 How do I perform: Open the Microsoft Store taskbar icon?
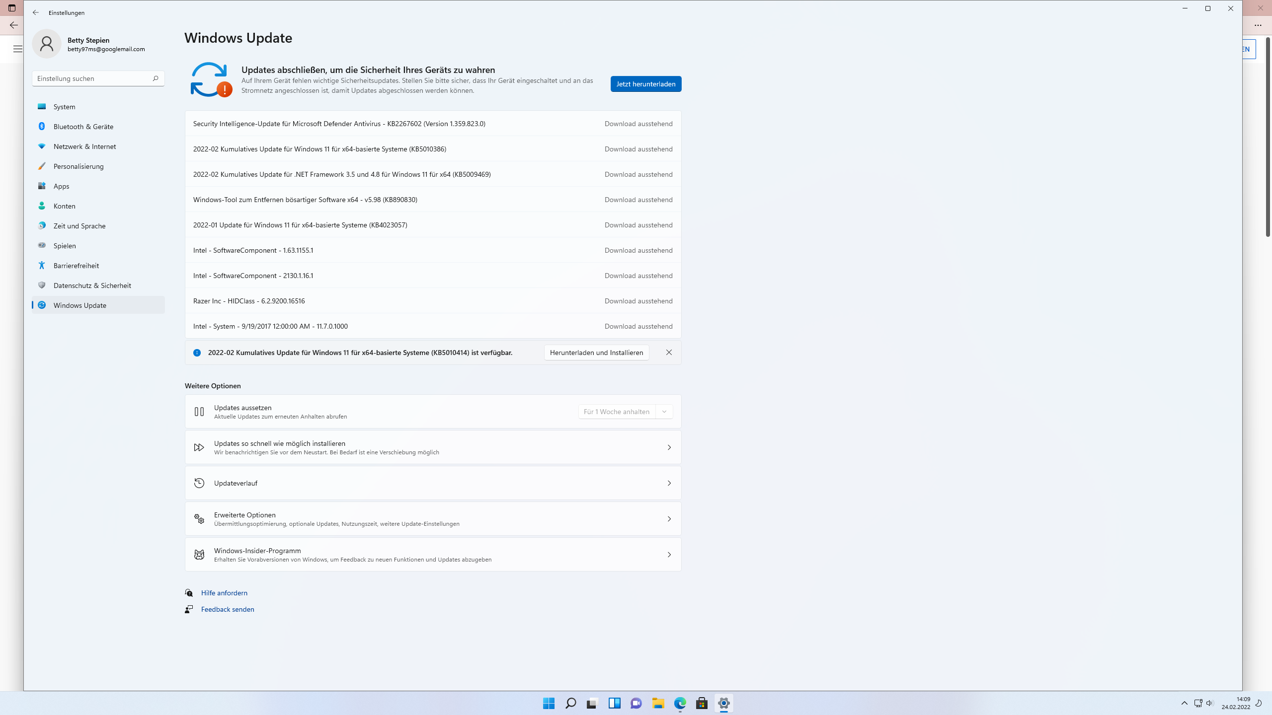tap(702, 704)
